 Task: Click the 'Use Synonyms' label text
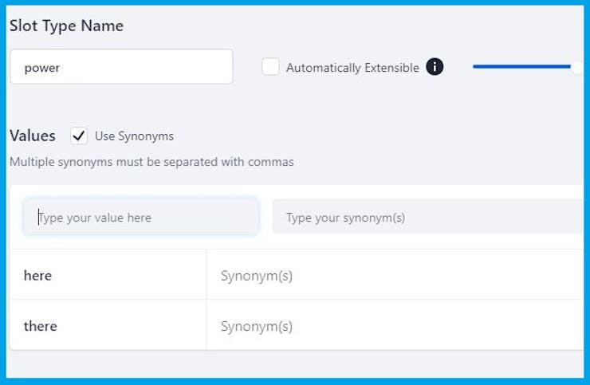click(134, 136)
